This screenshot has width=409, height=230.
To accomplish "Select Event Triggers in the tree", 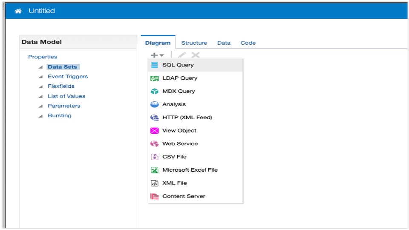I will [x=68, y=76].
